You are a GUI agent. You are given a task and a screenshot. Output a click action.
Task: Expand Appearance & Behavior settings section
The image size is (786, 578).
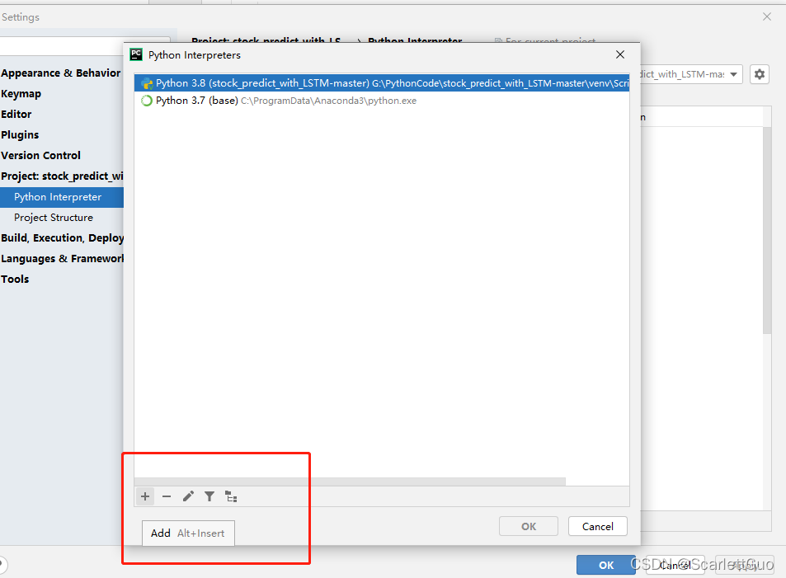tap(61, 73)
